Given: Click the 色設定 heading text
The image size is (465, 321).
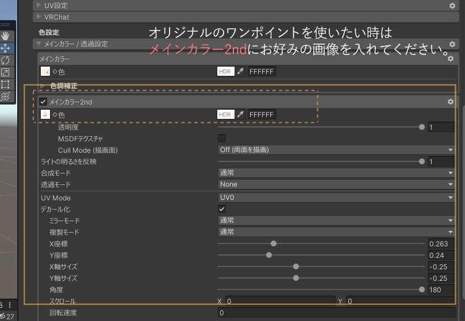Looking at the screenshot, I should [x=49, y=32].
